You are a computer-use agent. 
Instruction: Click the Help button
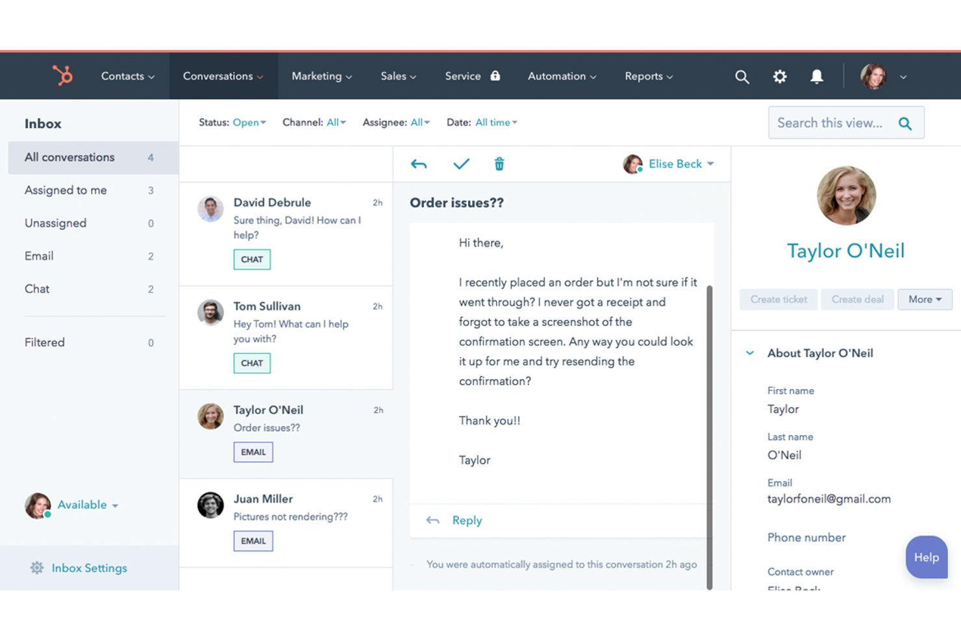(x=927, y=557)
